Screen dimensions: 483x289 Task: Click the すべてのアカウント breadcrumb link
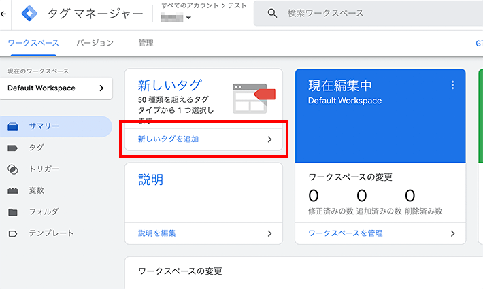coord(190,5)
